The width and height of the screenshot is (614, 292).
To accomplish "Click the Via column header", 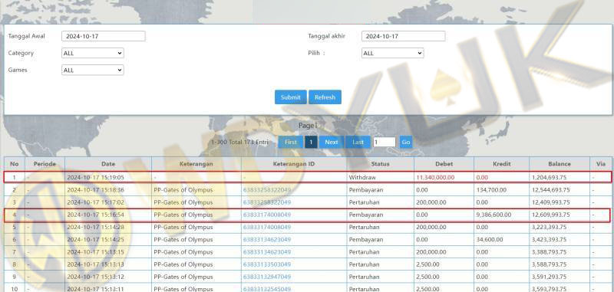I will tap(600, 164).
